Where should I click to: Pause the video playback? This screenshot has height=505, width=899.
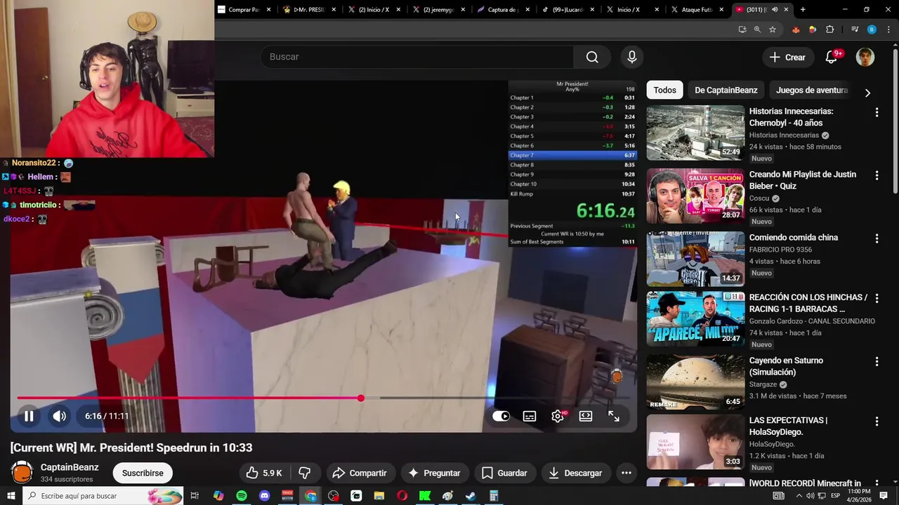(x=29, y=416)
